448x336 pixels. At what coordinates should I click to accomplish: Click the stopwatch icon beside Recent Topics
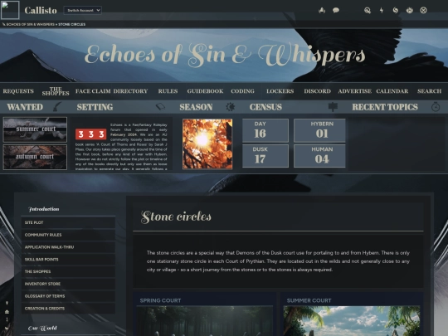point(436,106)
